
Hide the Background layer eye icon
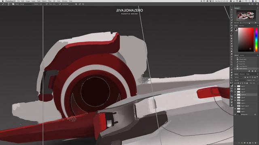pyautogui.click(x=235, y=114)
